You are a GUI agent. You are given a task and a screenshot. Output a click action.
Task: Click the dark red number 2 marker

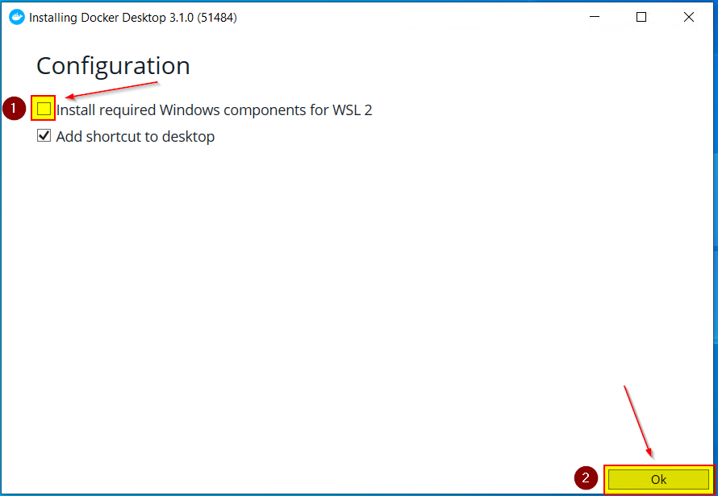coord(587,478)
